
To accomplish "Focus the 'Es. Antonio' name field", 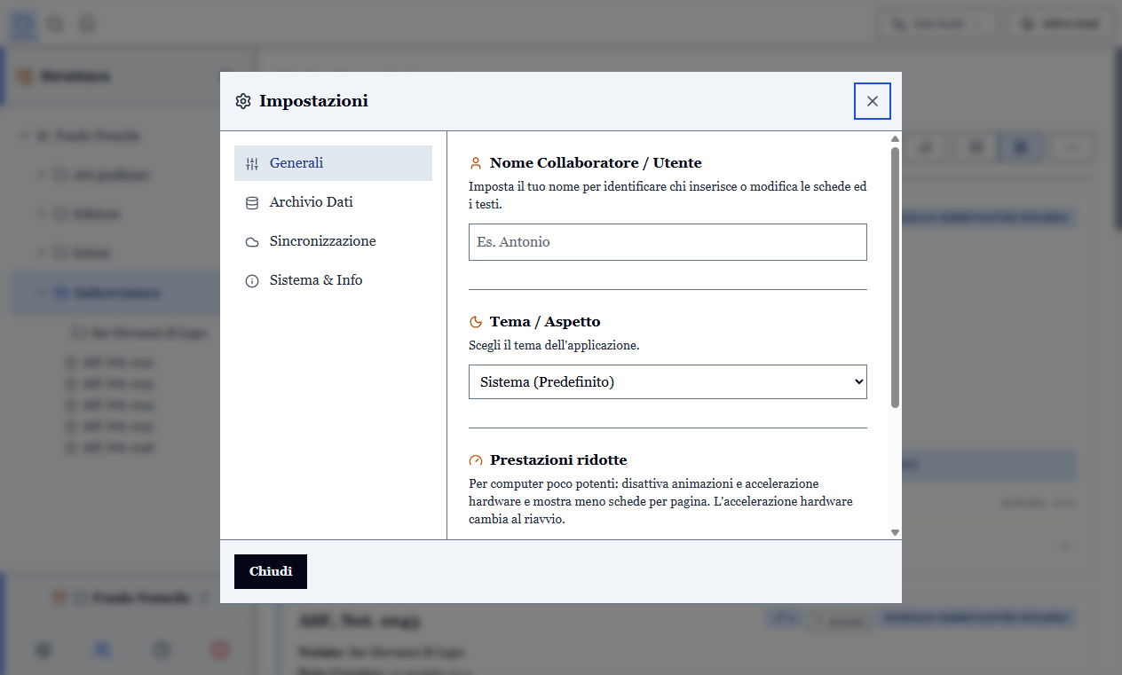I will click(x=668, y=242).
